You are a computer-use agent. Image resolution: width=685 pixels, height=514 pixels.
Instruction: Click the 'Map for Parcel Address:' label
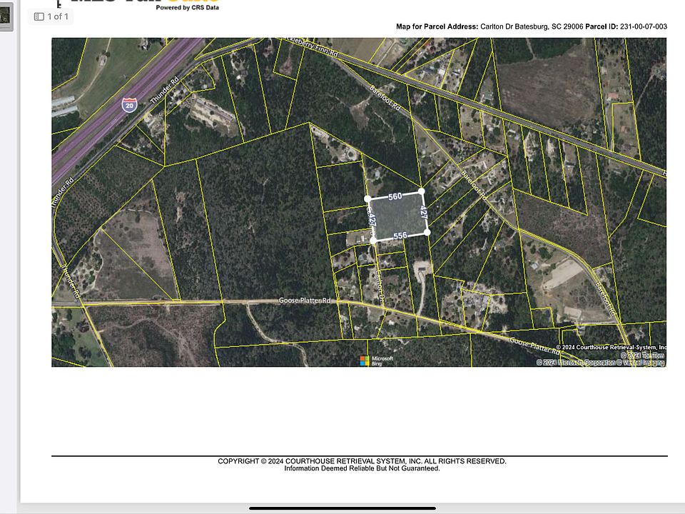click(437, 26)
